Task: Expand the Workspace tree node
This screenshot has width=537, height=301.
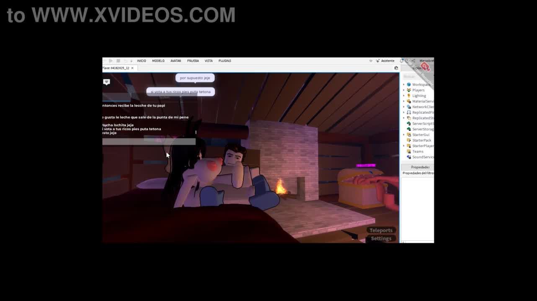Action: 404,84
